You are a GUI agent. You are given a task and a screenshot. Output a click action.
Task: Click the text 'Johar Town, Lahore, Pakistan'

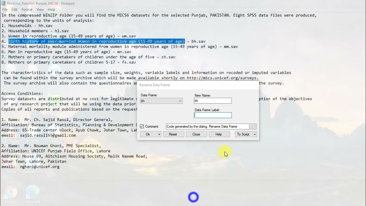[34, 161]
